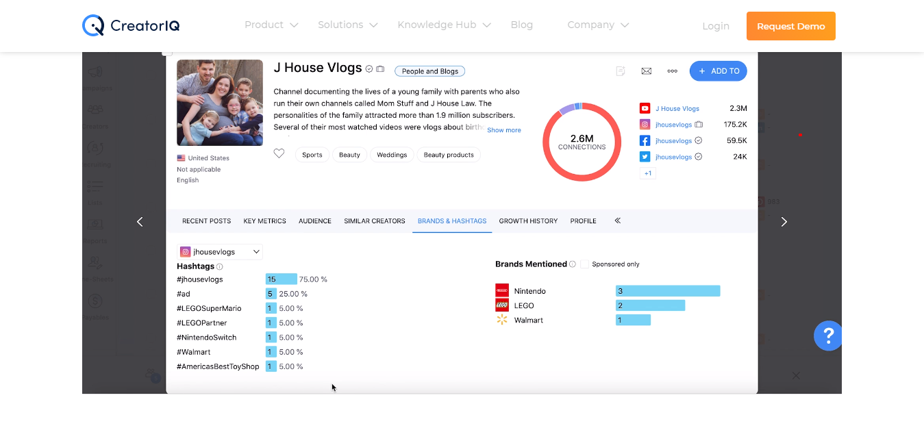The height and width of the screenshot is (428, 924).
Task: Click the Blog navigation link
Action: (x=522, y=25)
